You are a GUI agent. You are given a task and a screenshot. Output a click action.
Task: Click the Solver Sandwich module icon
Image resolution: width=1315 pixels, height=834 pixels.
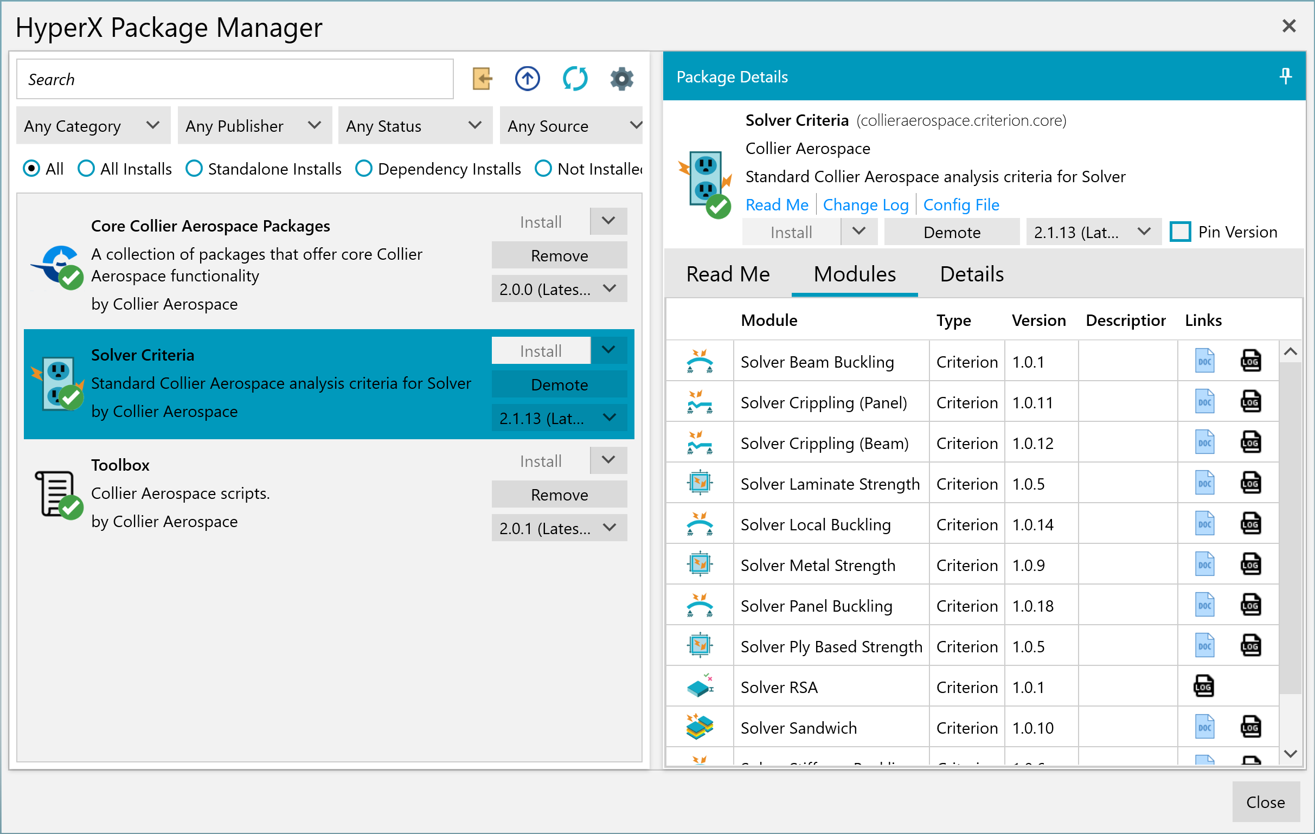(x=700, y=727)
